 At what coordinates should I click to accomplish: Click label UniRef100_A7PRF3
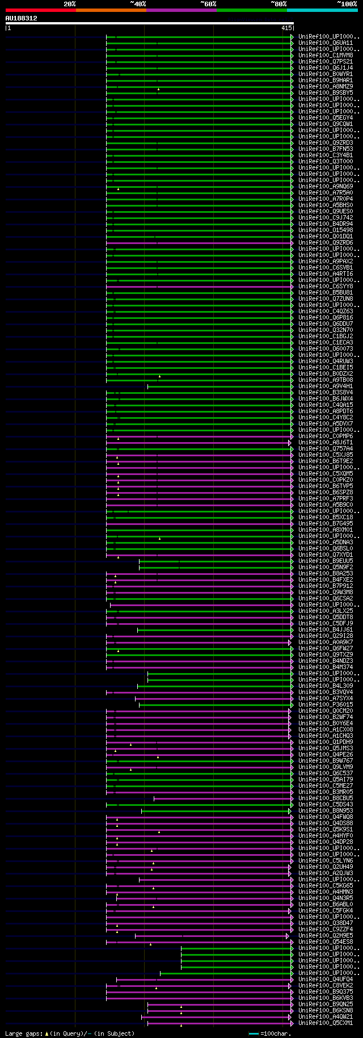coord(326,499)
